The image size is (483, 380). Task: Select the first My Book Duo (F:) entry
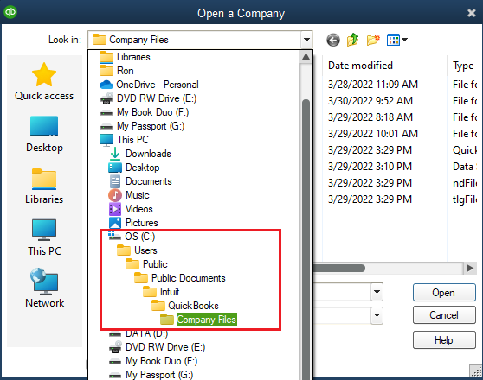(145, 112)
